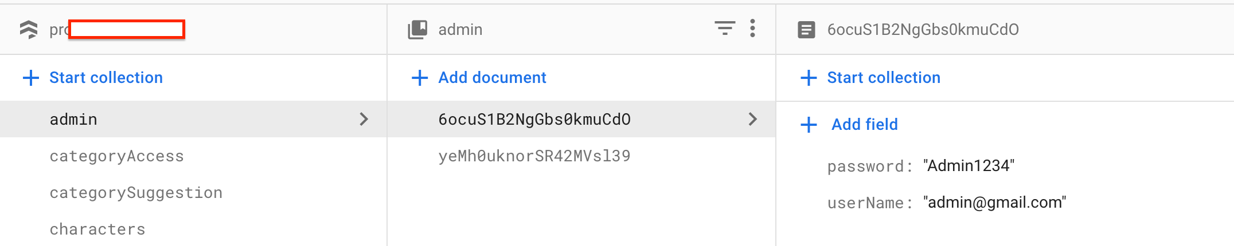Open the filter documents icon
Image resolution: width=1234 pixels, height=246 pixels.
point(725,28)
